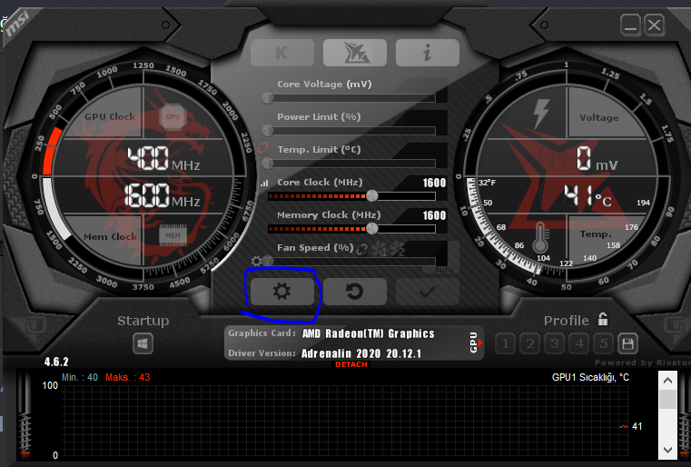Minimize the Afterburner window
Image resolution: width=691 pixels, height=467 pixels.
631,25
